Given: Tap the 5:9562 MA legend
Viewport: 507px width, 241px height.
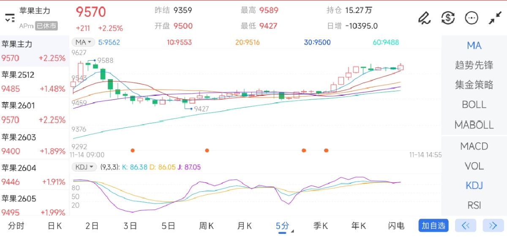Looking at the screenshot, I should [x=109, y=42].
